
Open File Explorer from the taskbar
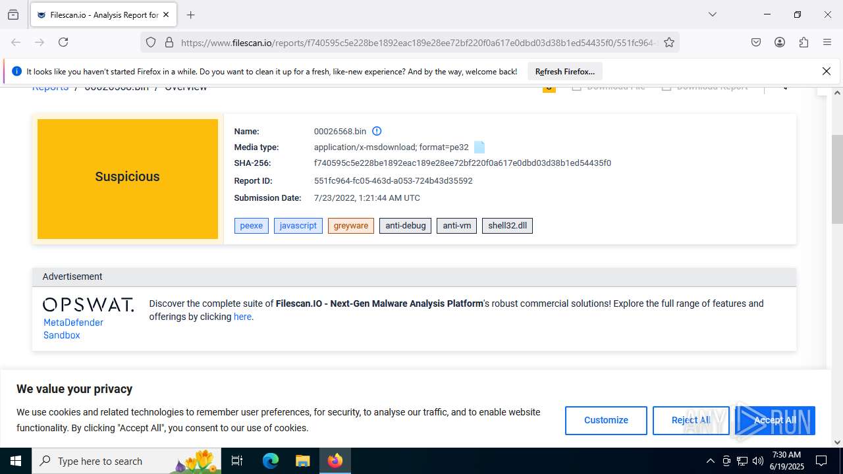point(302,461)
